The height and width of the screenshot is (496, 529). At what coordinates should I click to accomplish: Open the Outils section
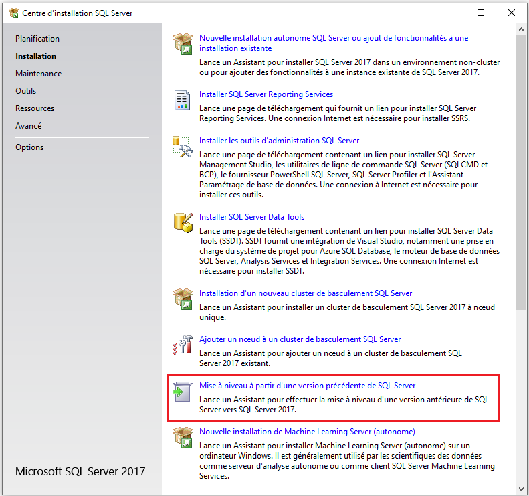pos(25,91)
